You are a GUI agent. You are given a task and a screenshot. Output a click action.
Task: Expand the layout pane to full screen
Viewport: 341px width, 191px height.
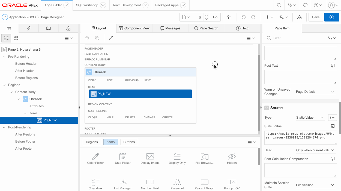point(111,38)
